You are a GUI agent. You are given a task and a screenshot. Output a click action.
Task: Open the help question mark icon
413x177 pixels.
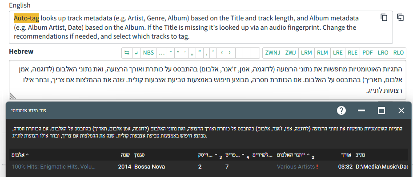341,111
